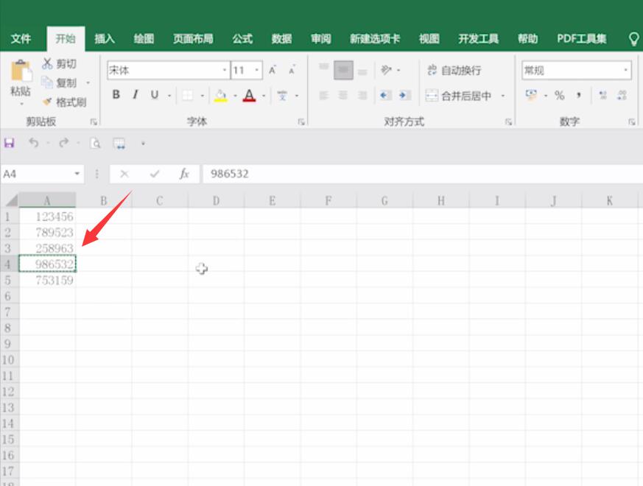Decrease indent
Image resolution: width=643 pixels, height=486 pixels.
coord(384,96)
